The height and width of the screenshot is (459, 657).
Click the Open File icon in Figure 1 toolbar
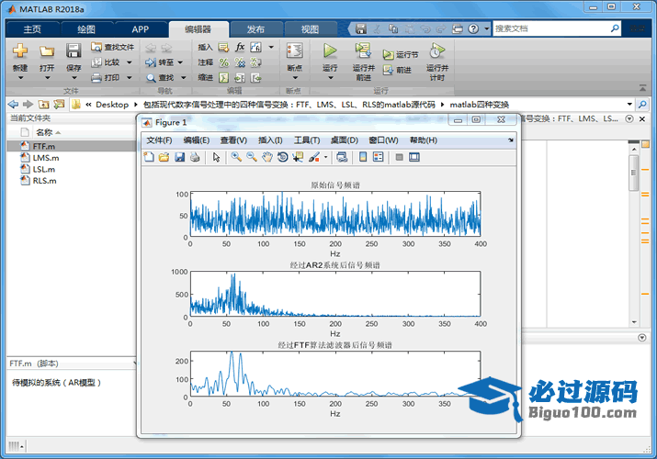coord(164,157)
